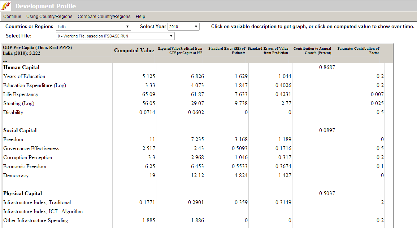Open the Continue menu
The width and height of the screenshot is (417, 228).
pos(12,17)
